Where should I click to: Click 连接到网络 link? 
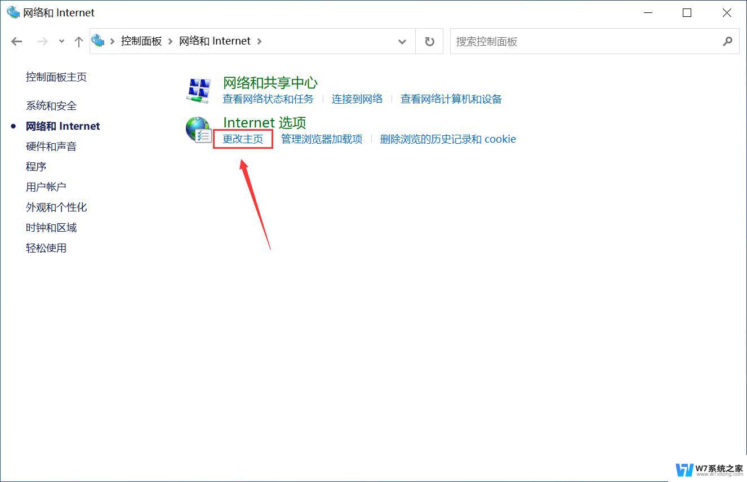pyautogui.click(x=357, y=99)
